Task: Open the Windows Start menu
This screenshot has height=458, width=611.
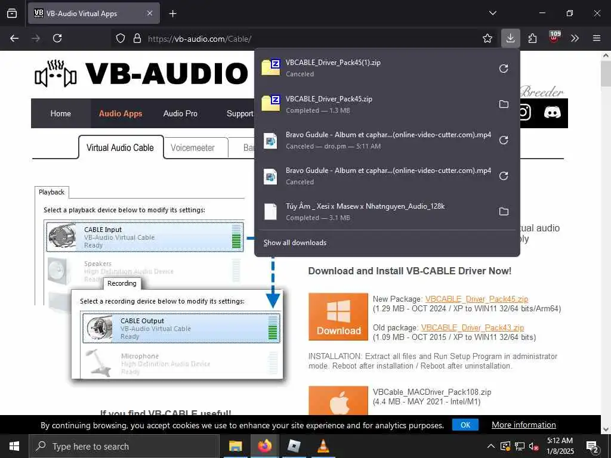Action: click(14, 446)
